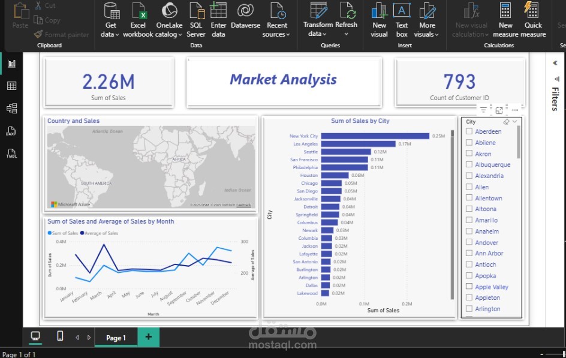Open Focus mode on City slicer
The width and height of the screenshot is (566, 358).
(x=499, y=110)
